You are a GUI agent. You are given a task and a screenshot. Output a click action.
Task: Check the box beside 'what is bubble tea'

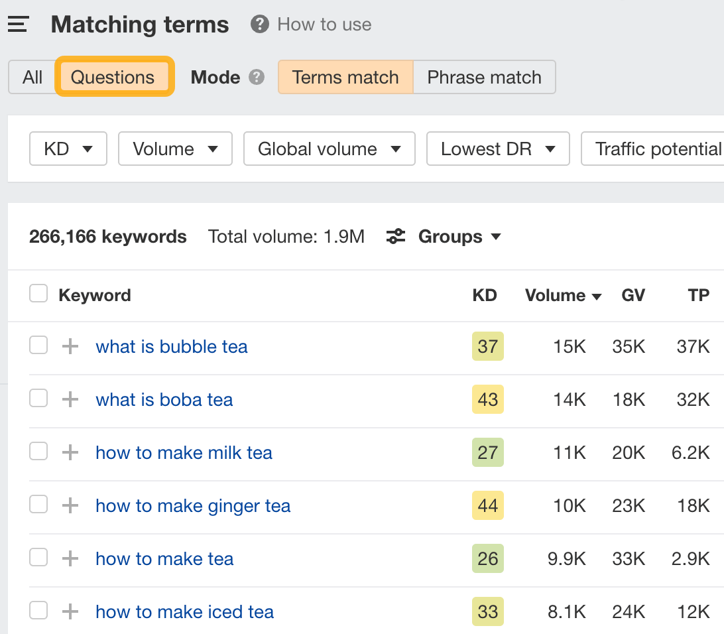(38, 345)
